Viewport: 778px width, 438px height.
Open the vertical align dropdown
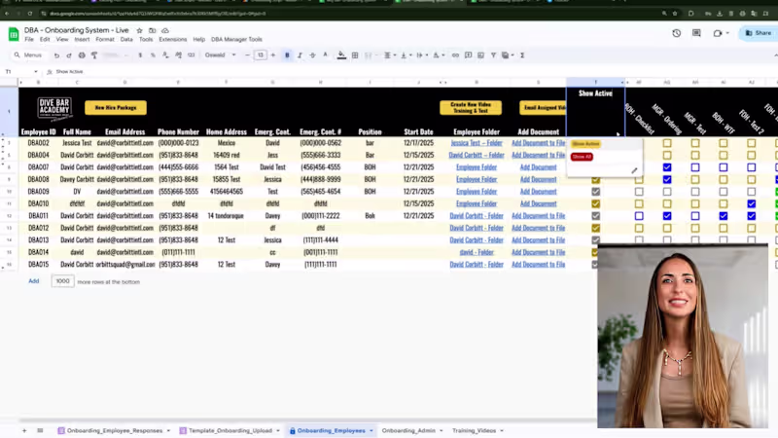pos(406,55)
